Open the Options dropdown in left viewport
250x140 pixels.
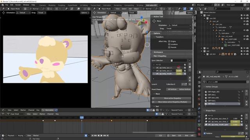pos(85,12)
